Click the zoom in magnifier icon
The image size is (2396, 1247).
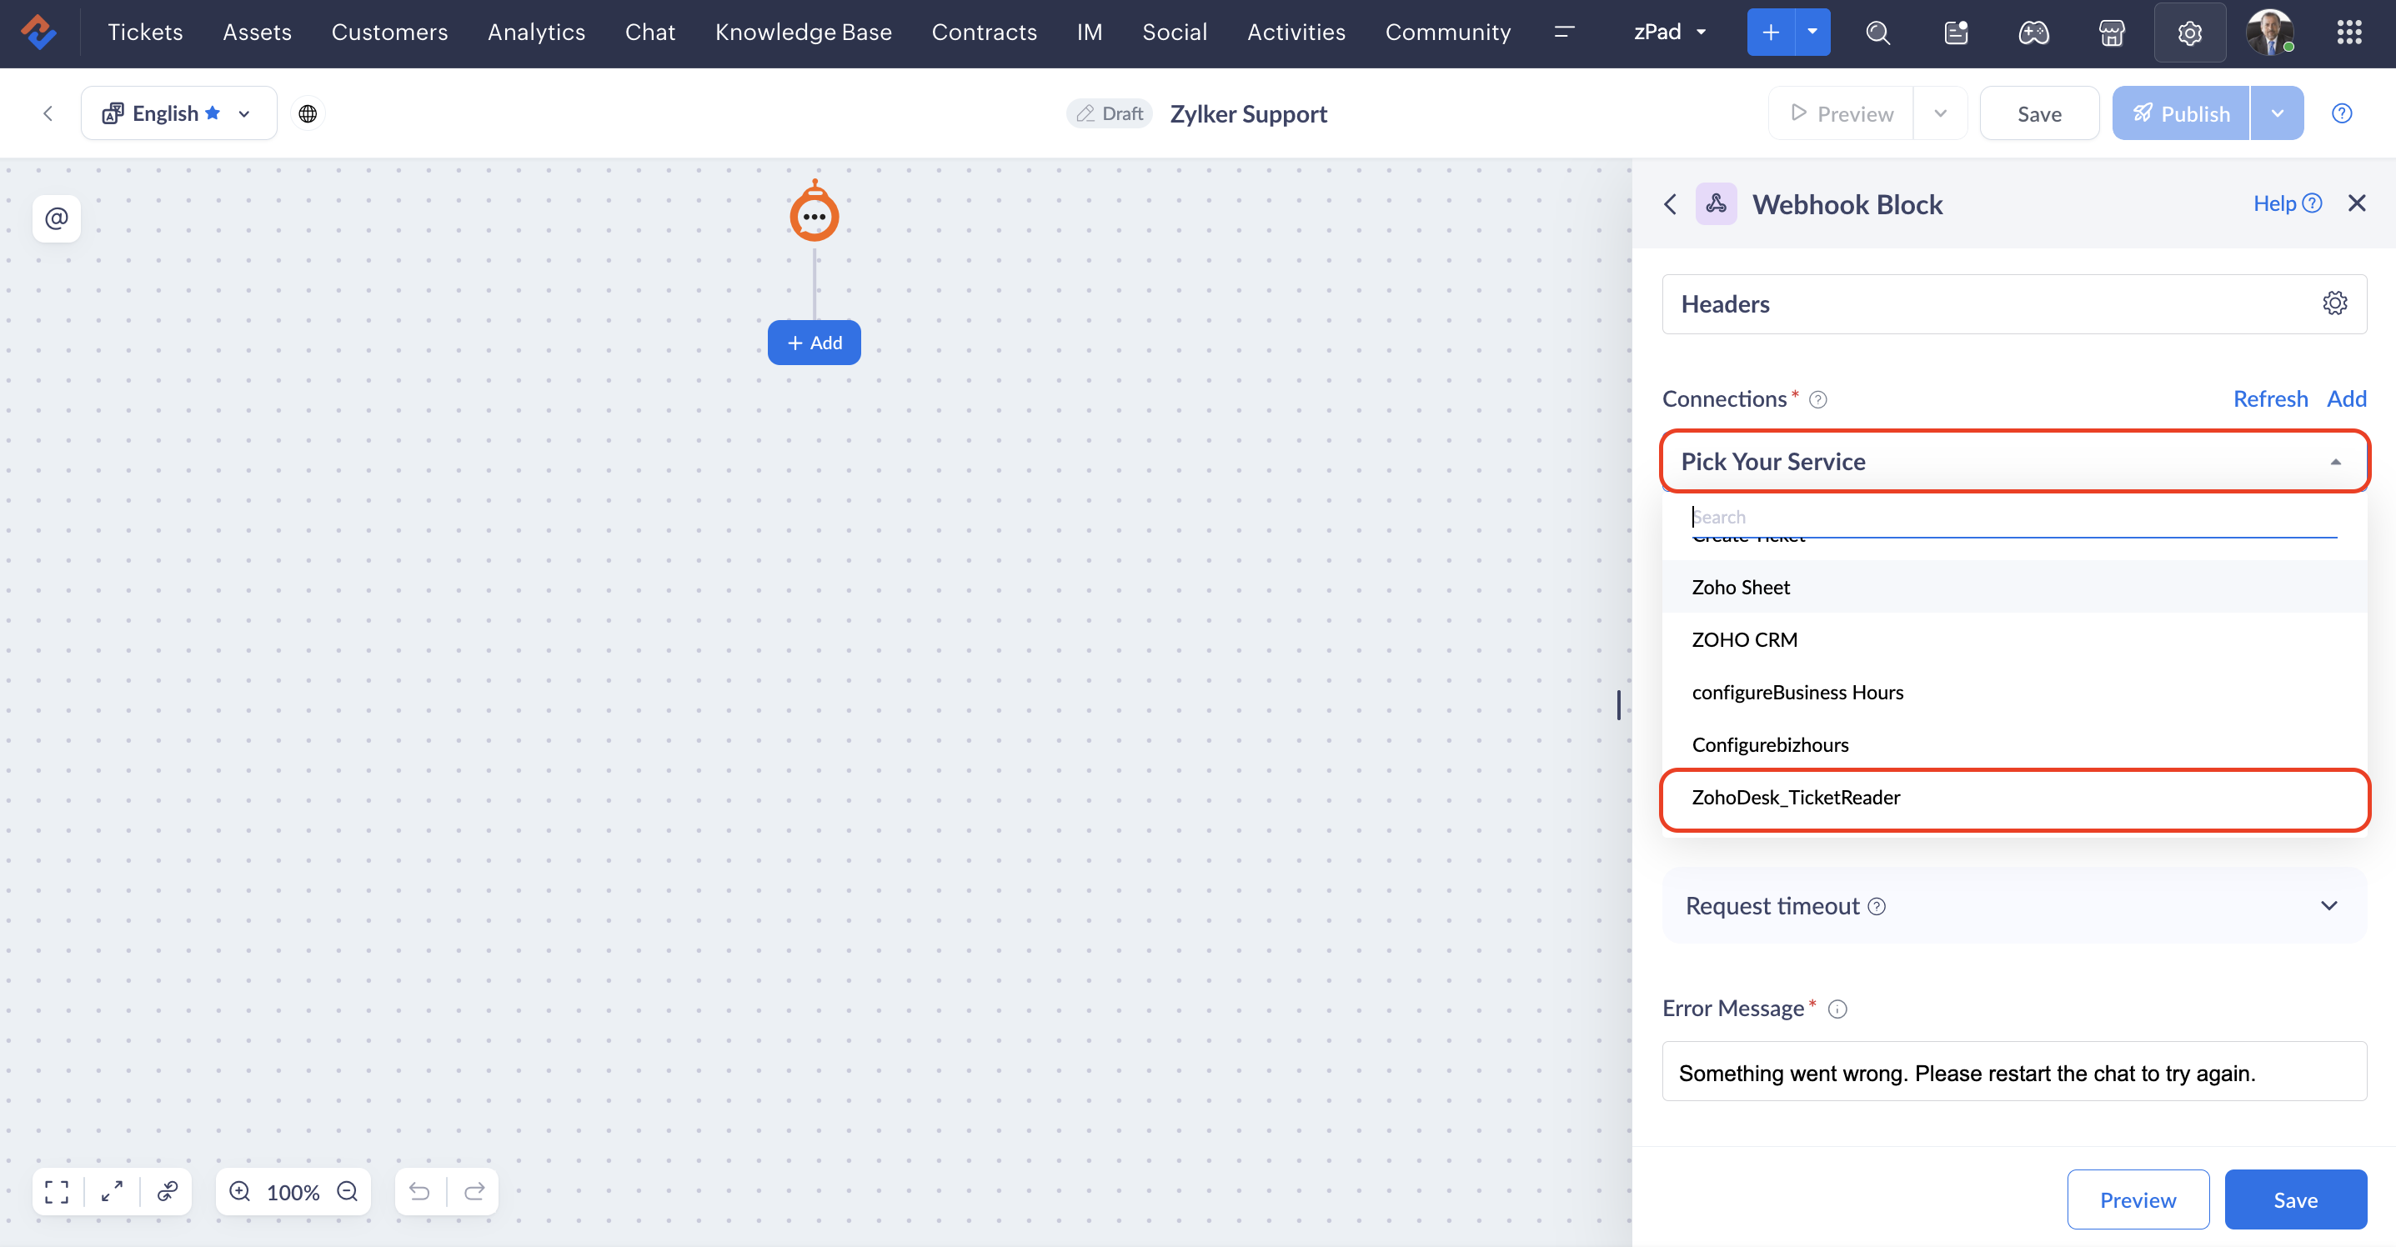(240, 1191)
